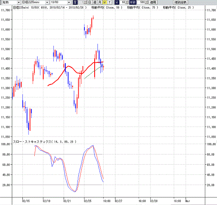Select the daily (日) candle period button

point(90,2)
